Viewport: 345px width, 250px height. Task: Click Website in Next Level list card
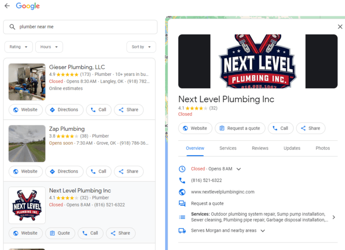[x=25, y=233]
